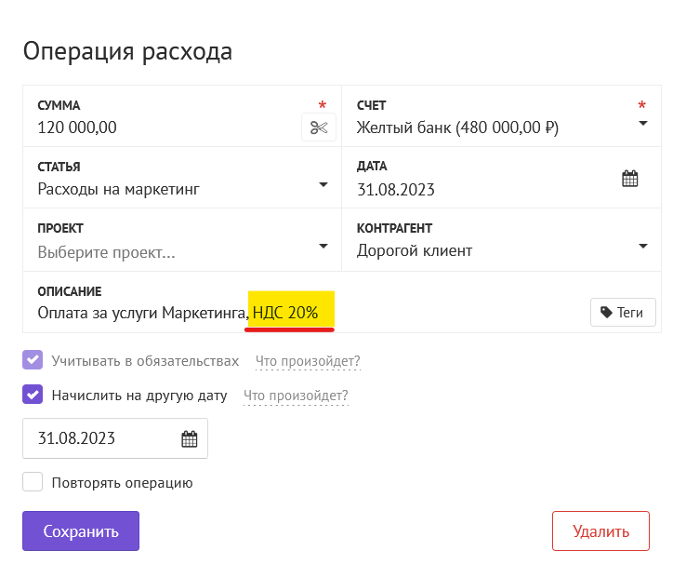Enable Повторять операцию checkbox

[33, 482]
